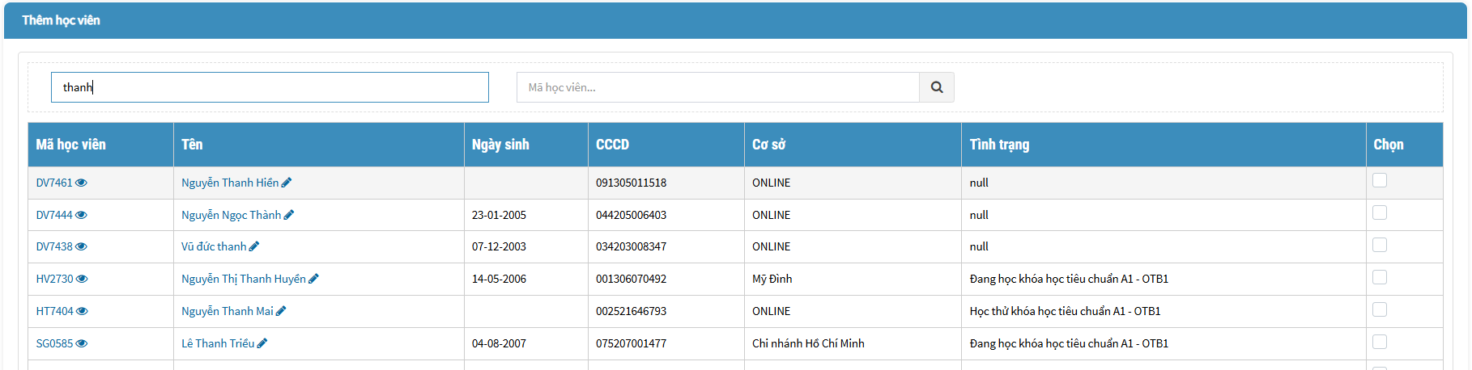Edit Nguyễn Thị Thanh Huyền via pencil icon

click(x=314, y=279)
